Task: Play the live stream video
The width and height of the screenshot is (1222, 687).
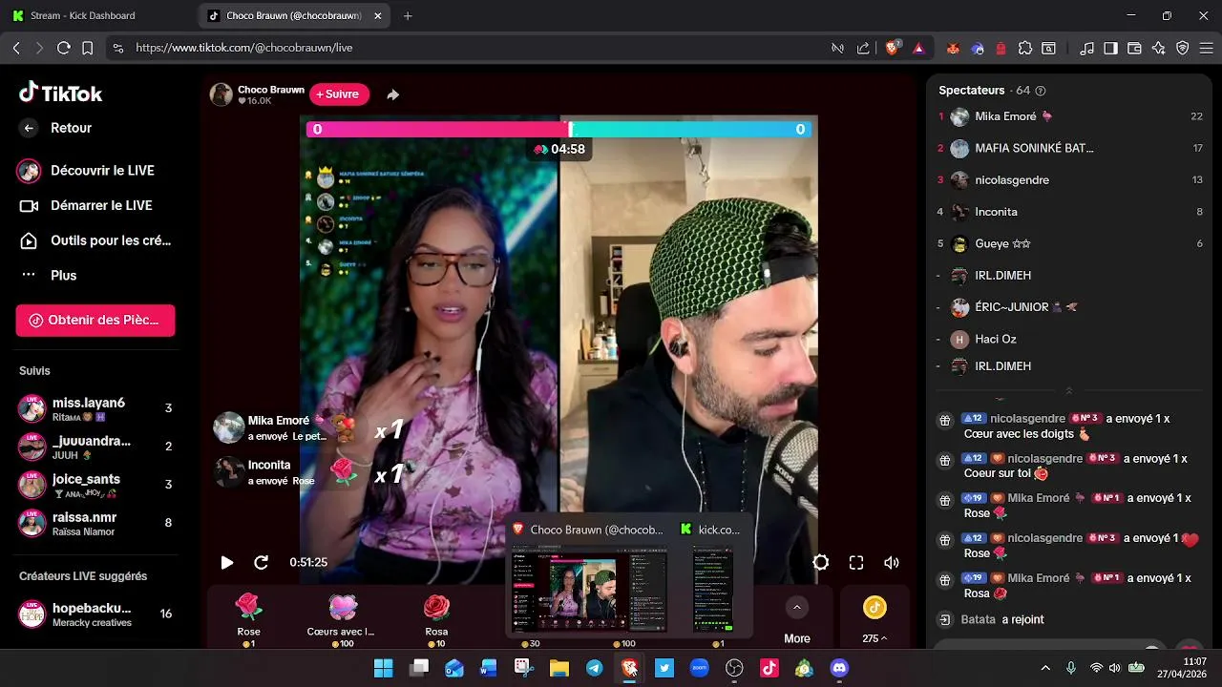Action: point(227,563)
